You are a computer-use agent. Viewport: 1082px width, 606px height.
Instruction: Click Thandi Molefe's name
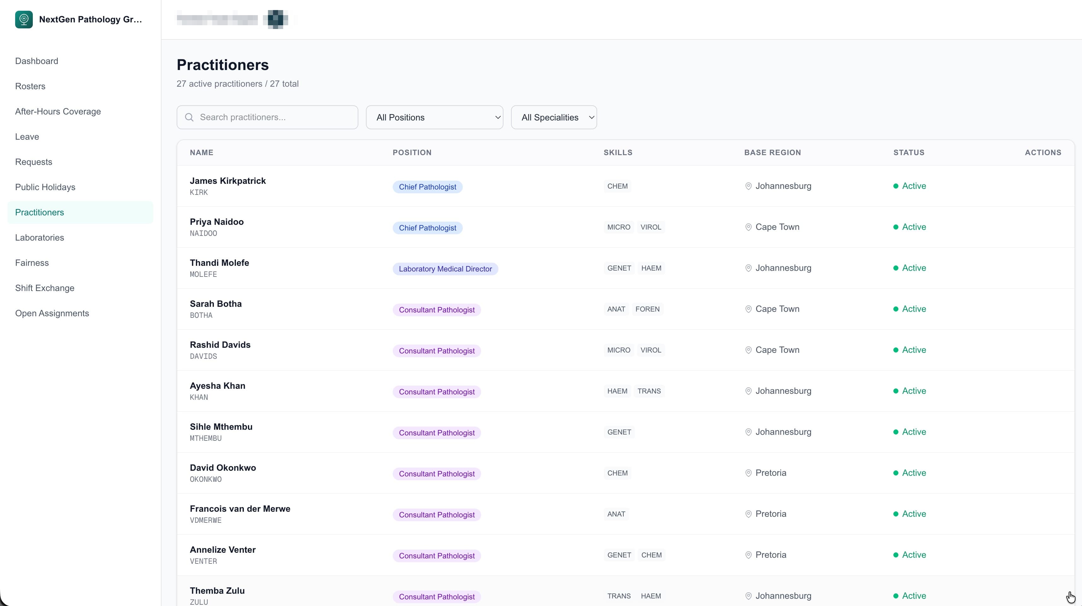click(x=219, y=263)
